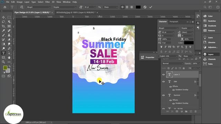Image resolution: width=221 pixels, height=124 pixels.
Task: Left align text in options bar
Action: coord(123,7)
